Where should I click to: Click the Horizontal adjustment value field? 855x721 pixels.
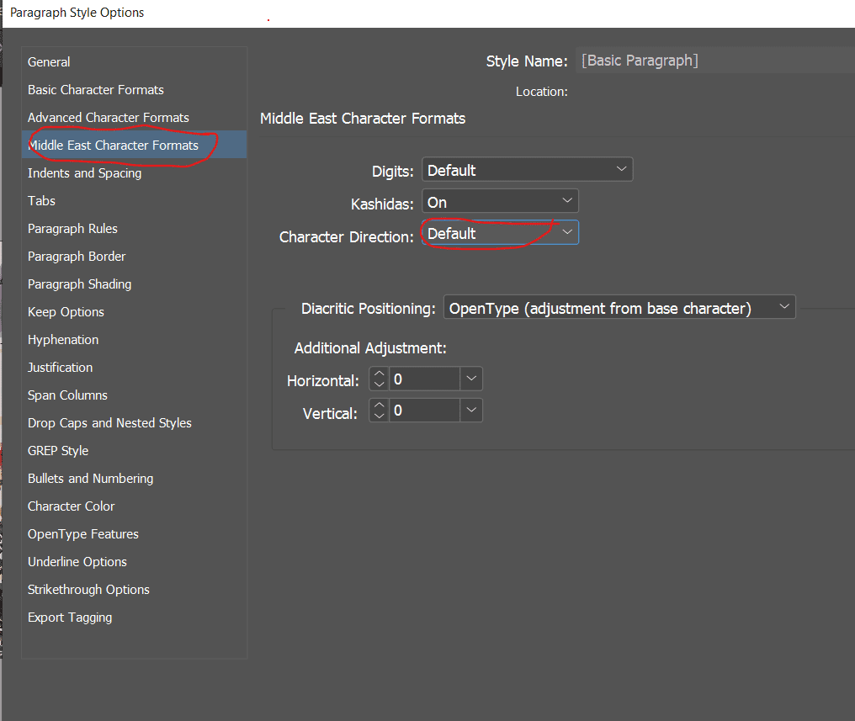tap(425, 379)
